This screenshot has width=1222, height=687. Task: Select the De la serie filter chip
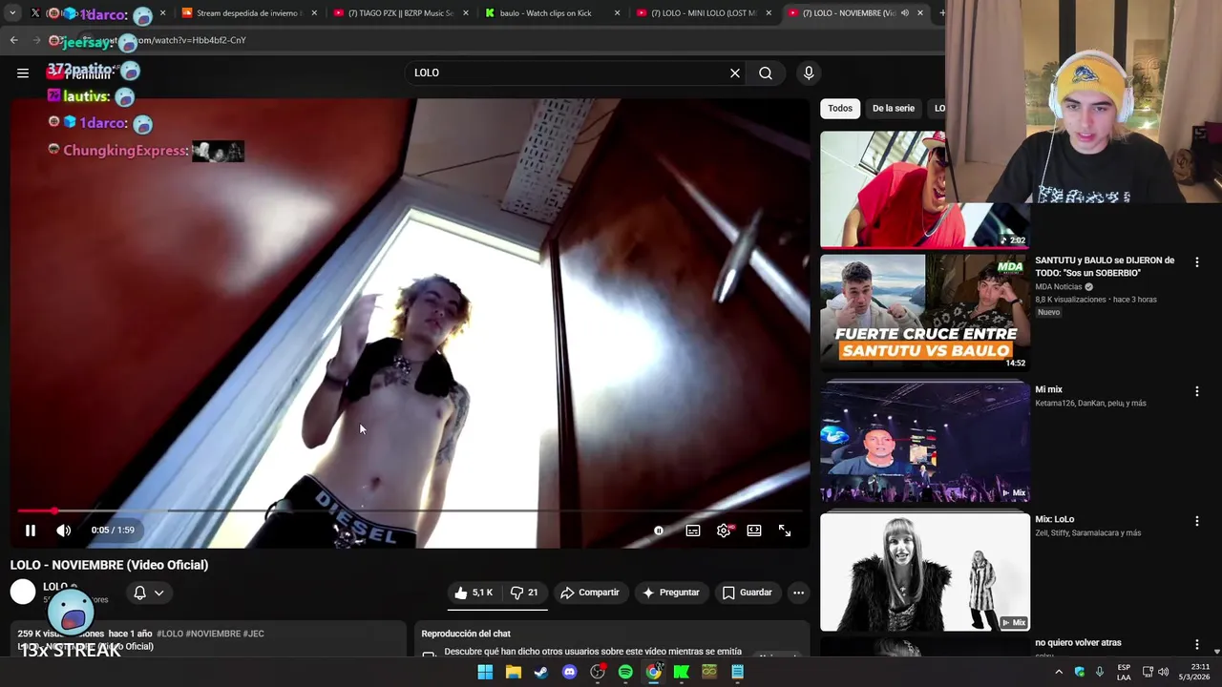[x=894, y=108]
